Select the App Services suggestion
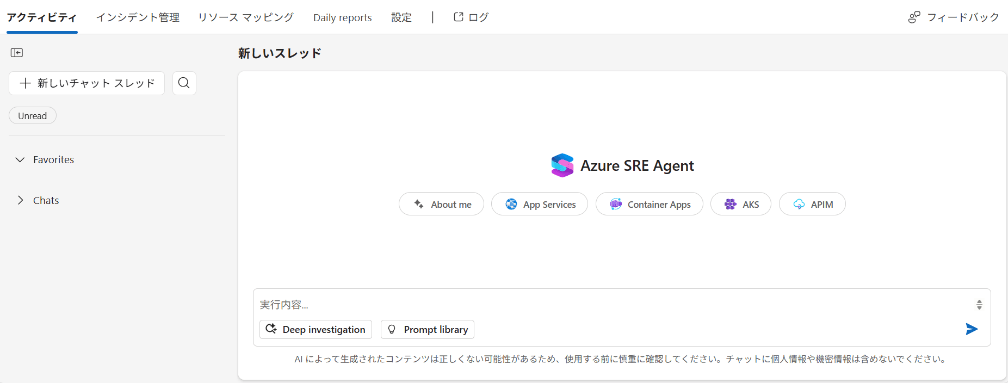Image resolution: width=1008 pixels, height=383 pixels. [x=540, y=204]
